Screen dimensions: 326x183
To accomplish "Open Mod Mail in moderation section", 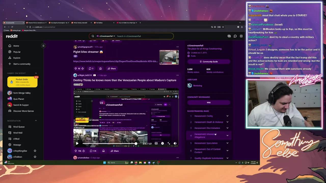I will pos(18,133).
